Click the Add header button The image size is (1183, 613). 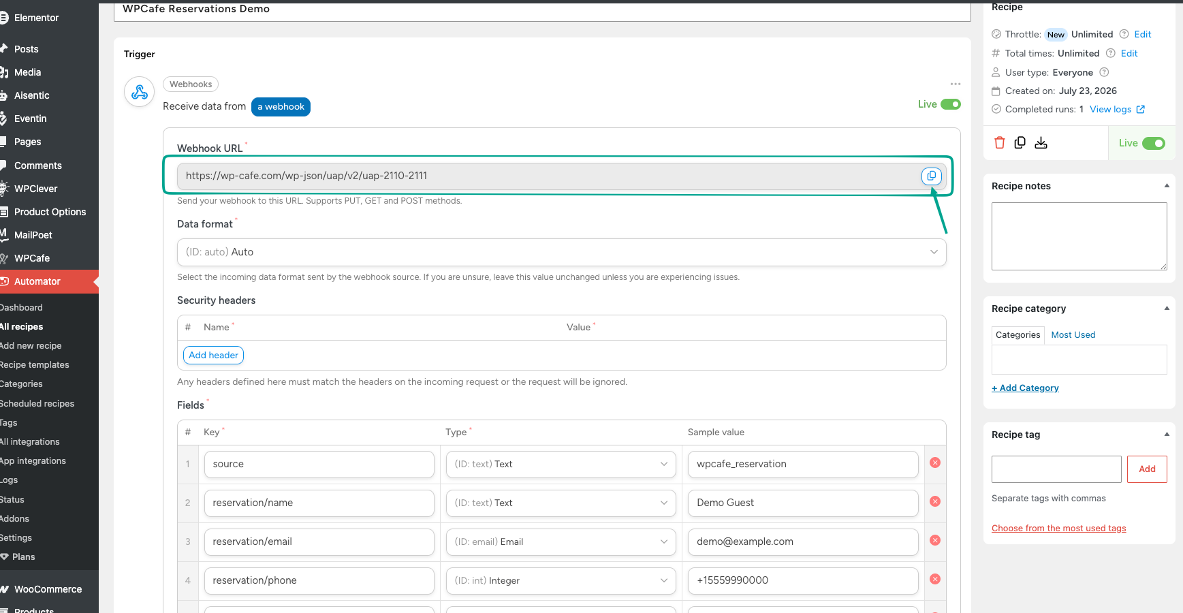[213, 355]
